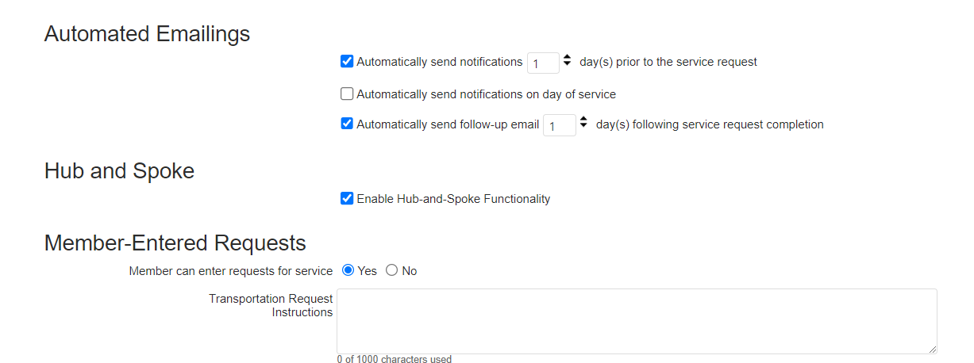Click the "Yes" label text
This screenshot has width=974, height=363.
pyautogui.click(x=367, y=271)
